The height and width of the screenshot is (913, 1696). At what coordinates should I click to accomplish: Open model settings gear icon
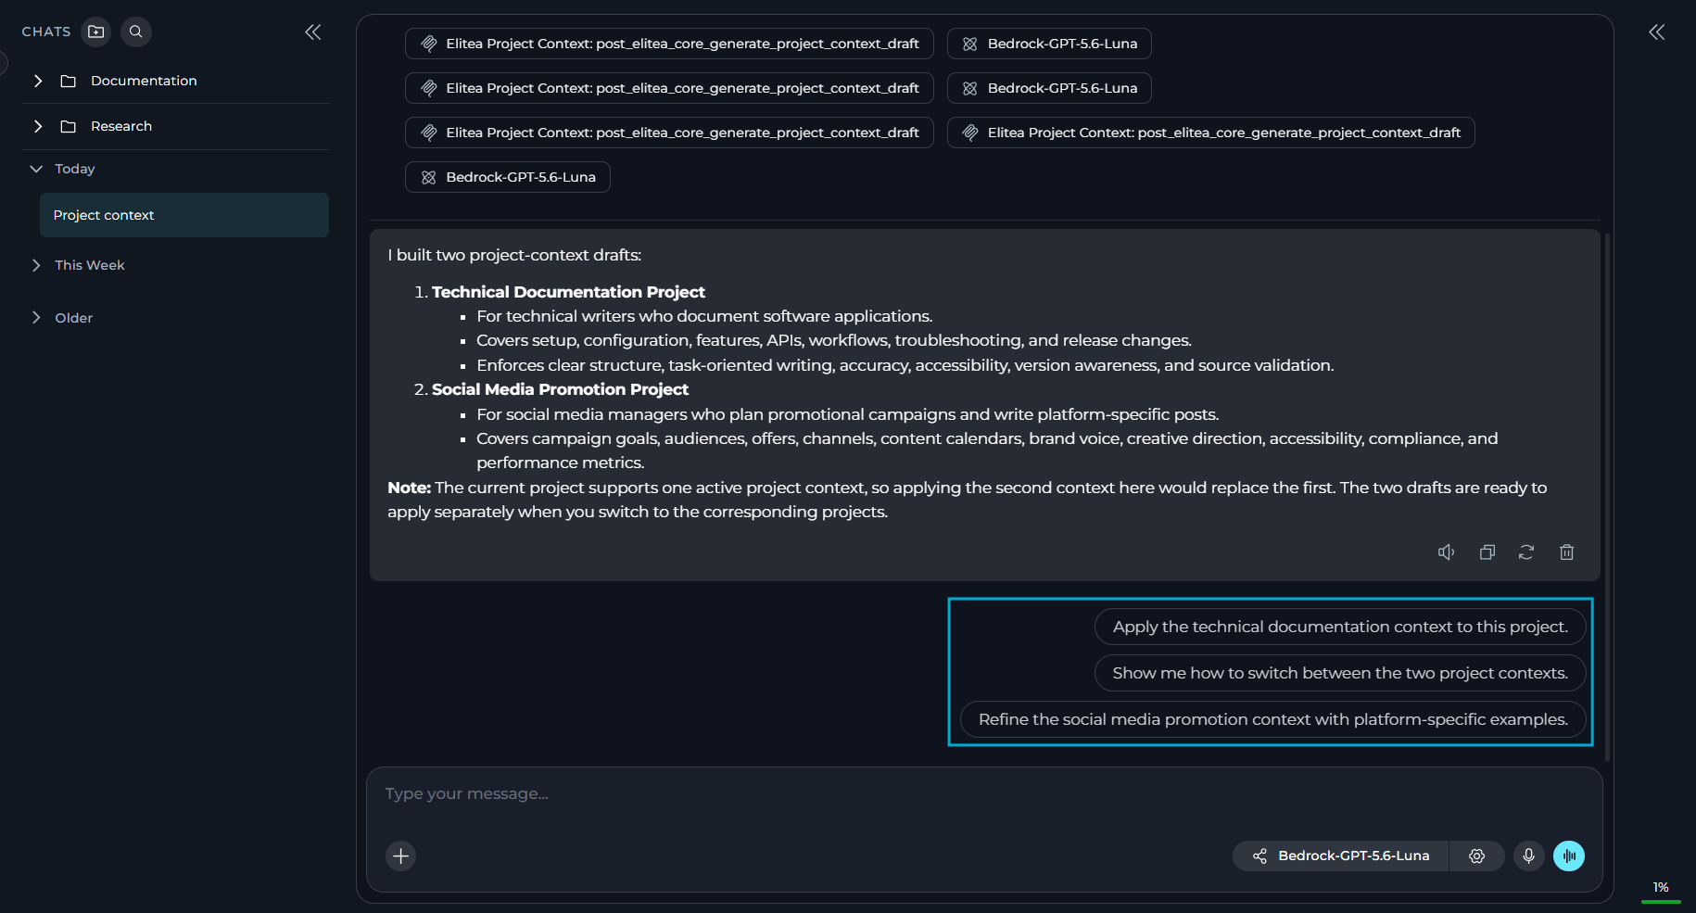[1477, 856]
